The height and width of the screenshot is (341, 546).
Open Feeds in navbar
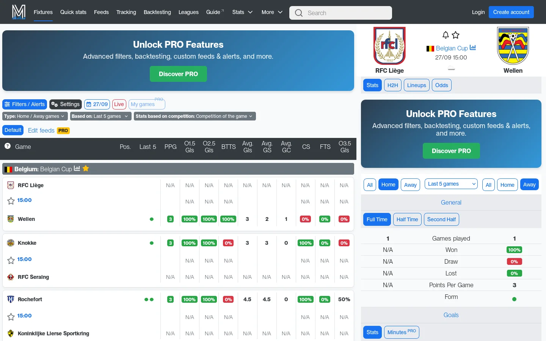101,12
